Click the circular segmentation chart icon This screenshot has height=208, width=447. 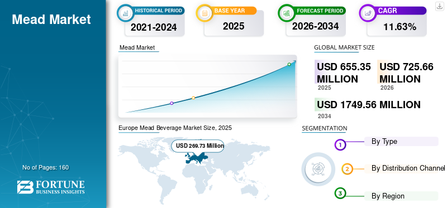point(318,169)
